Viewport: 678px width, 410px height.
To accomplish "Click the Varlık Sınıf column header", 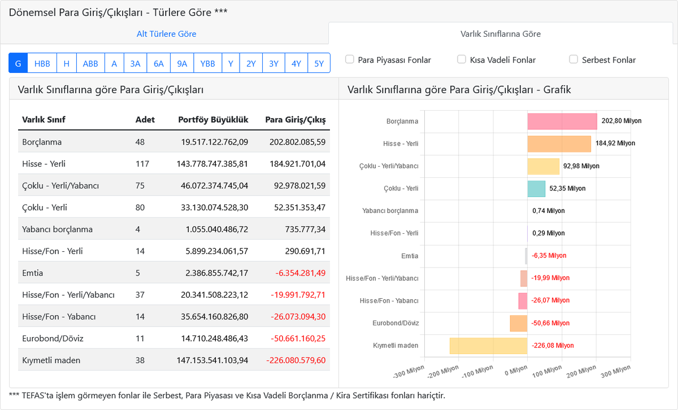I will [x=44, y=120].
